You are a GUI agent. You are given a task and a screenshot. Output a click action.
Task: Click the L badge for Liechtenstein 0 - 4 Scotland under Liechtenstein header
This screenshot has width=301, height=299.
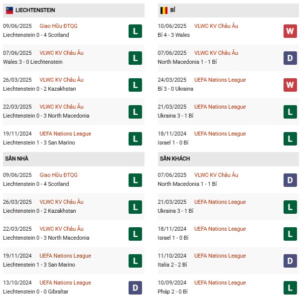[135, 31]
